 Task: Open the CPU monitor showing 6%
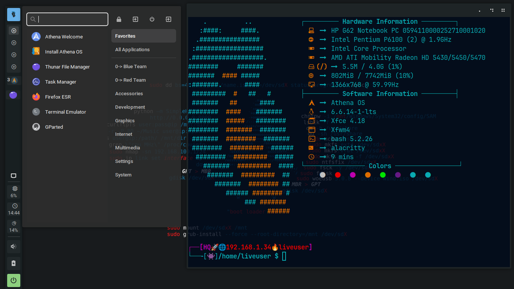pos(14,191)
